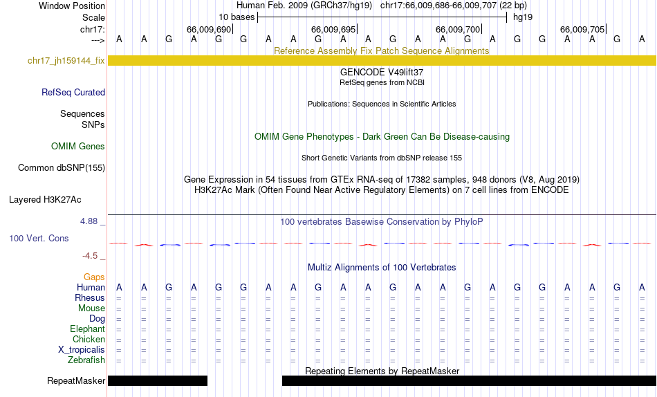Viewport: 657px width, 397px height.
Task: Click the OMIM Gene Phenotypes track title
Action: [382, 137]
